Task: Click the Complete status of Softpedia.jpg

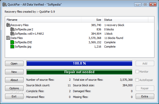Action: pyautogui.click(x=110, y=47)
